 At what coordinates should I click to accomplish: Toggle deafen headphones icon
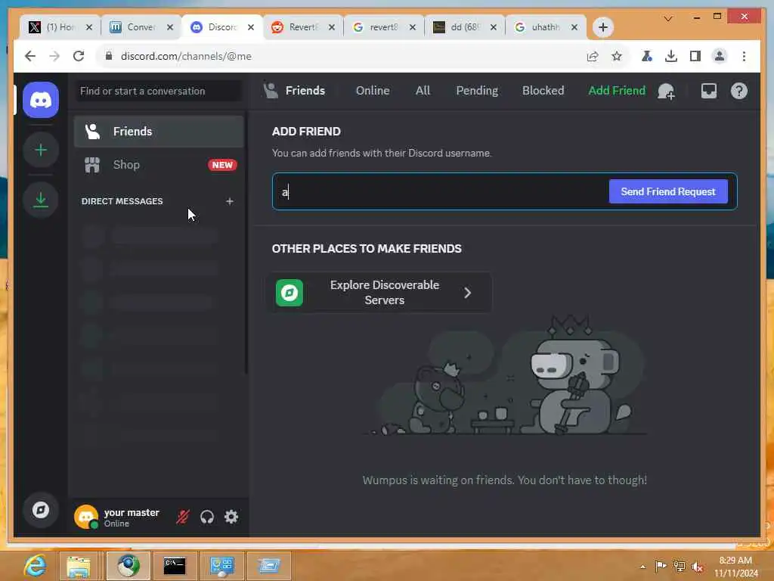point(207,517)
